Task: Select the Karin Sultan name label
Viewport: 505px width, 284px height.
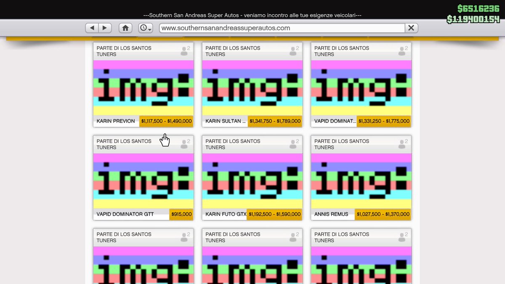Action: click(x=226, y=121)
